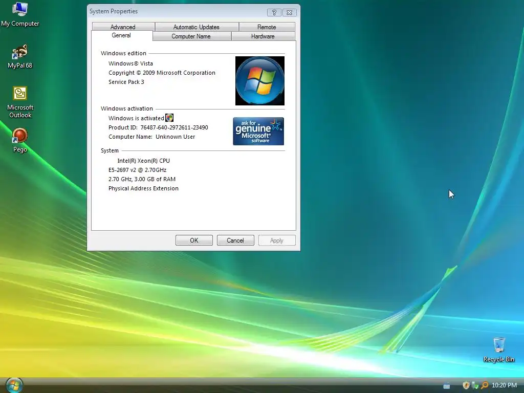Select the General tab
The image size is (524, 393).
[x=121, y=35]
